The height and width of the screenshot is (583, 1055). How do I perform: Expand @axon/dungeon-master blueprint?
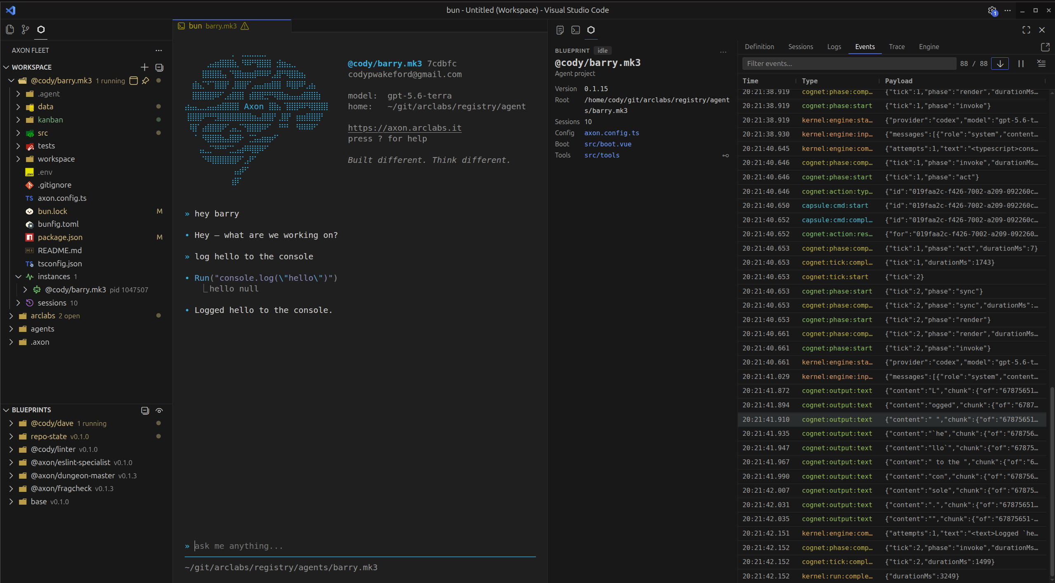[11, 475]
